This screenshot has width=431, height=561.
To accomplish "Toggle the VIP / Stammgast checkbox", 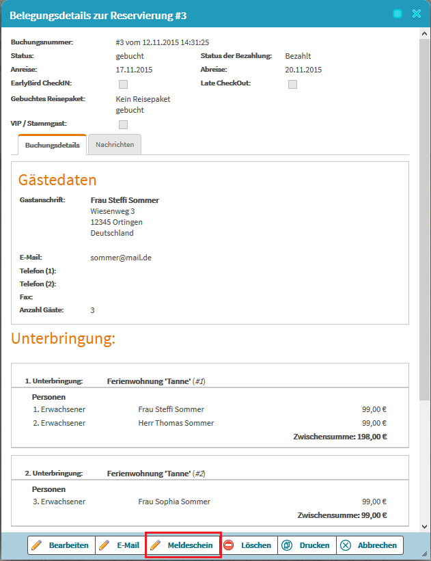I will (123, 124).
